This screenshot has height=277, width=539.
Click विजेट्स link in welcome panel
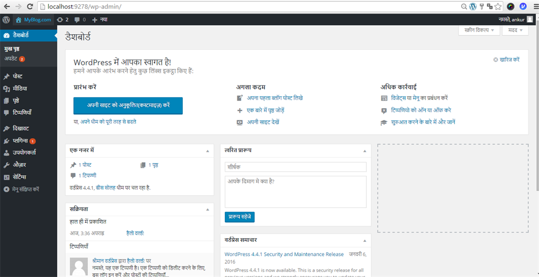[x=399, y=98]
